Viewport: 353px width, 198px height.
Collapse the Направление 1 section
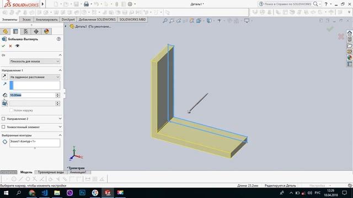click(x=60, y=70)
